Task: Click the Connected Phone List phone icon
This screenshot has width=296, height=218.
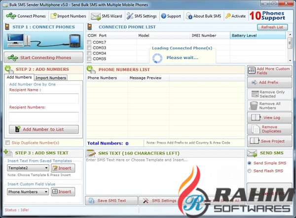Action: [x=90, y=27]
